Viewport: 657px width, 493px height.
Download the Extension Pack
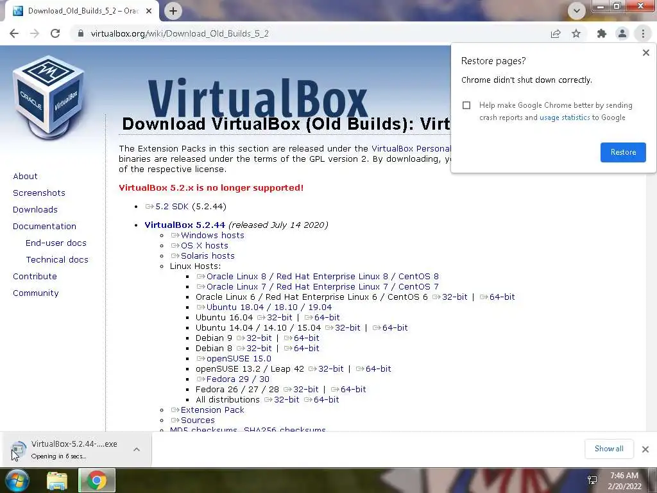207,410
